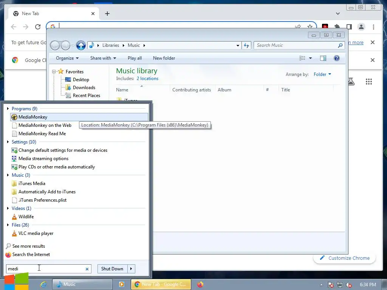Collapse the Favorites tree node
This screenshot has width=387, height=290.
54,71
